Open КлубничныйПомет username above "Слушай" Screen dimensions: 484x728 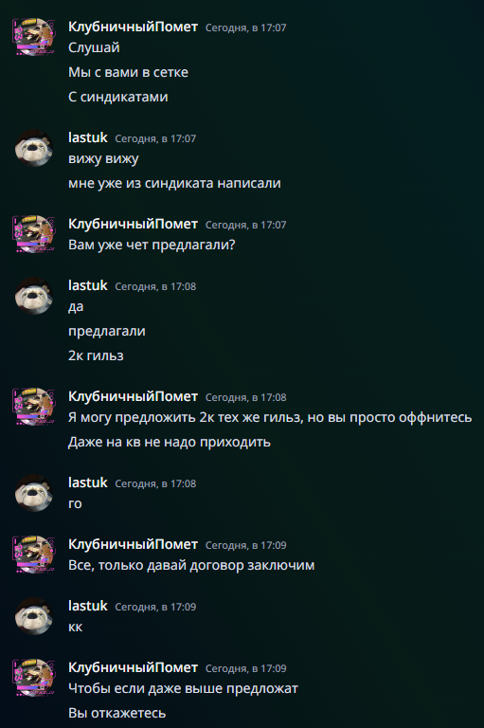click(x=133, y=27)
